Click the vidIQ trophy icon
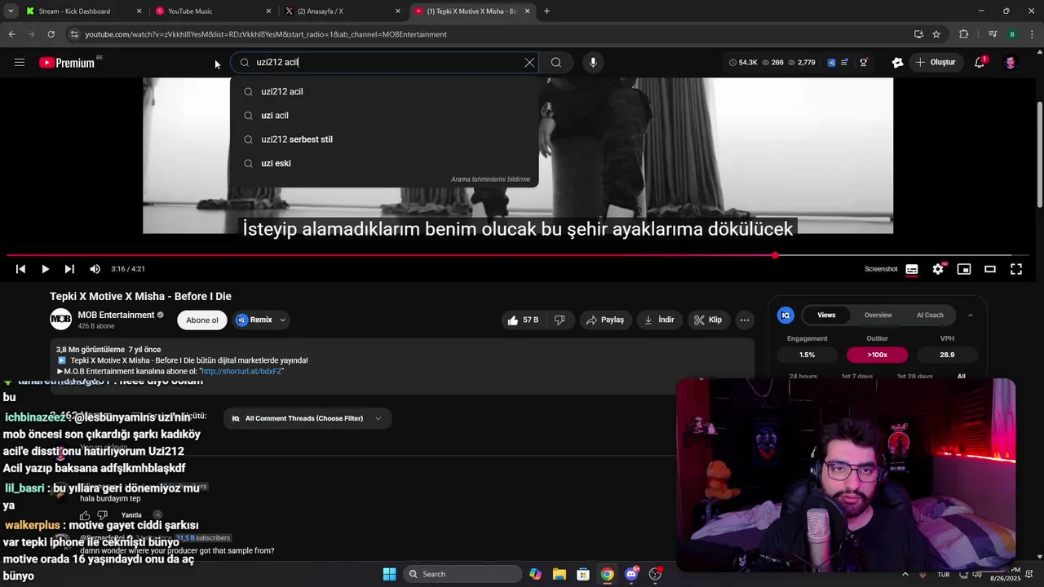1044x587 pixels. pyautogui.click(x=864, y=63)
